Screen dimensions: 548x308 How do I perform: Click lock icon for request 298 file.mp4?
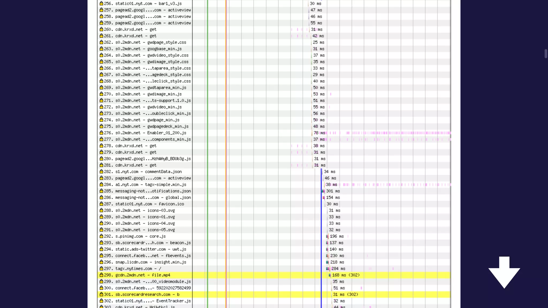click(x=101, y=275)
